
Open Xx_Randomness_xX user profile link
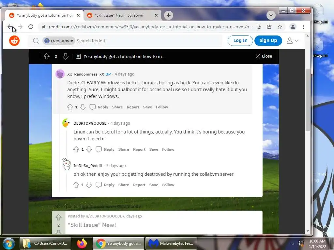[x=86, y=74]
